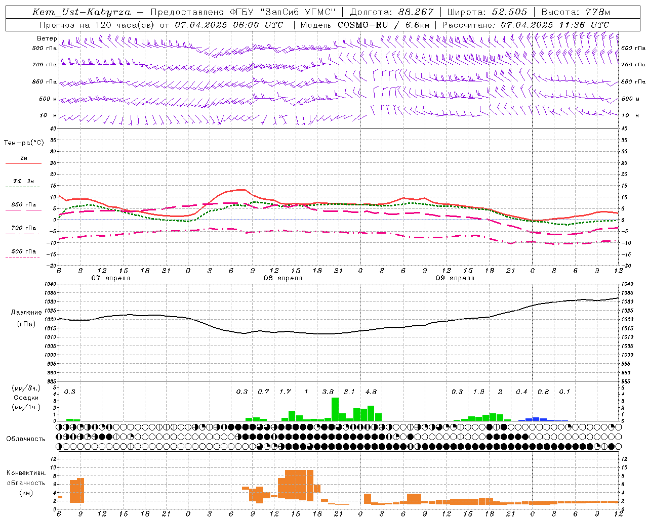Click the longitude value Долгота: 88.267

(392, 12)
